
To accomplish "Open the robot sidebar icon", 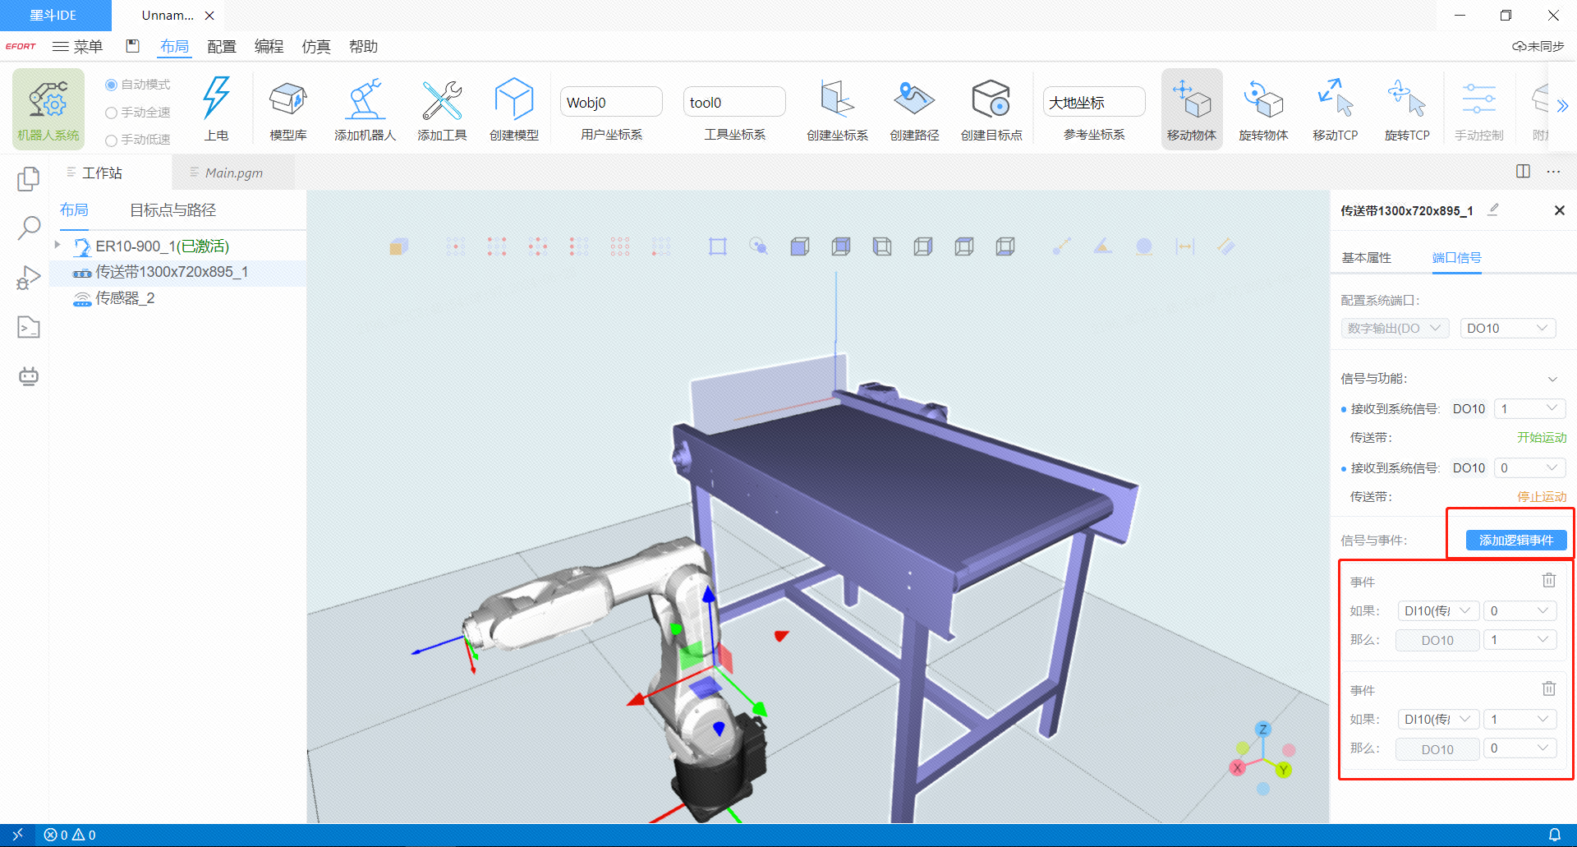I will tap(29, 376).
